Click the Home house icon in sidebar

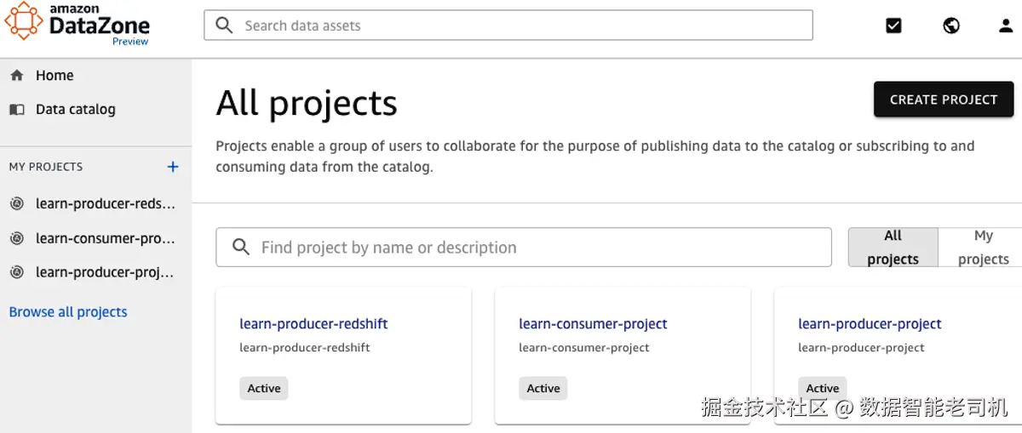click(16, 76)
